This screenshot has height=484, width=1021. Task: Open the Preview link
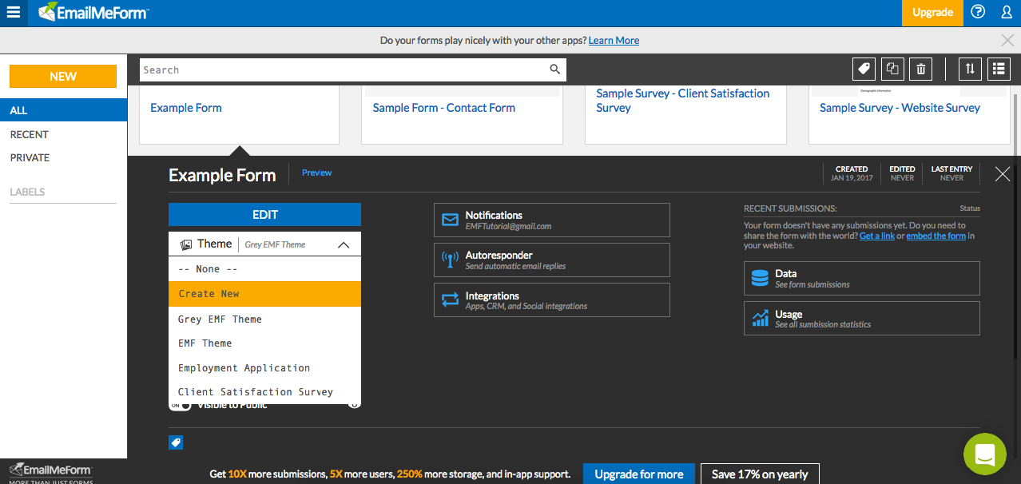[x=316, y=173]
